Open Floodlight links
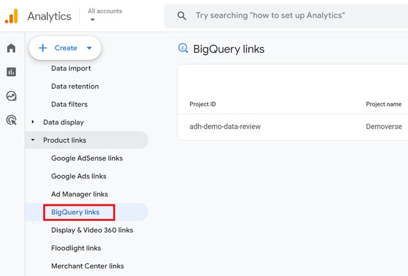 point(76,248)
